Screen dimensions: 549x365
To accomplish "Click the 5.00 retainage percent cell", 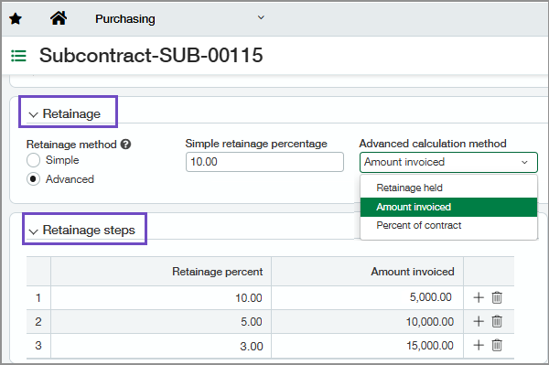I will 161,322.
